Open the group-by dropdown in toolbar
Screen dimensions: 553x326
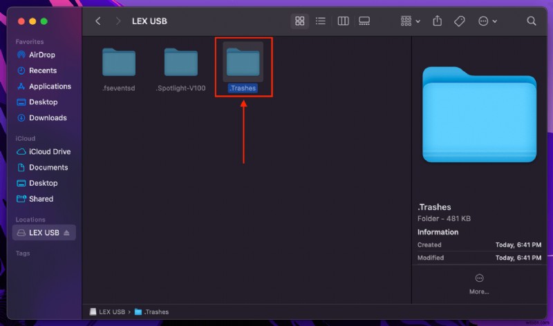pyautogui.click(x=410, y=21)
